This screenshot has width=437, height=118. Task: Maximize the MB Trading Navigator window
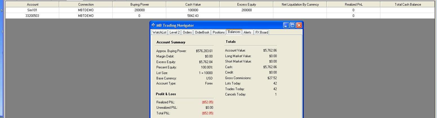point(292,25)
